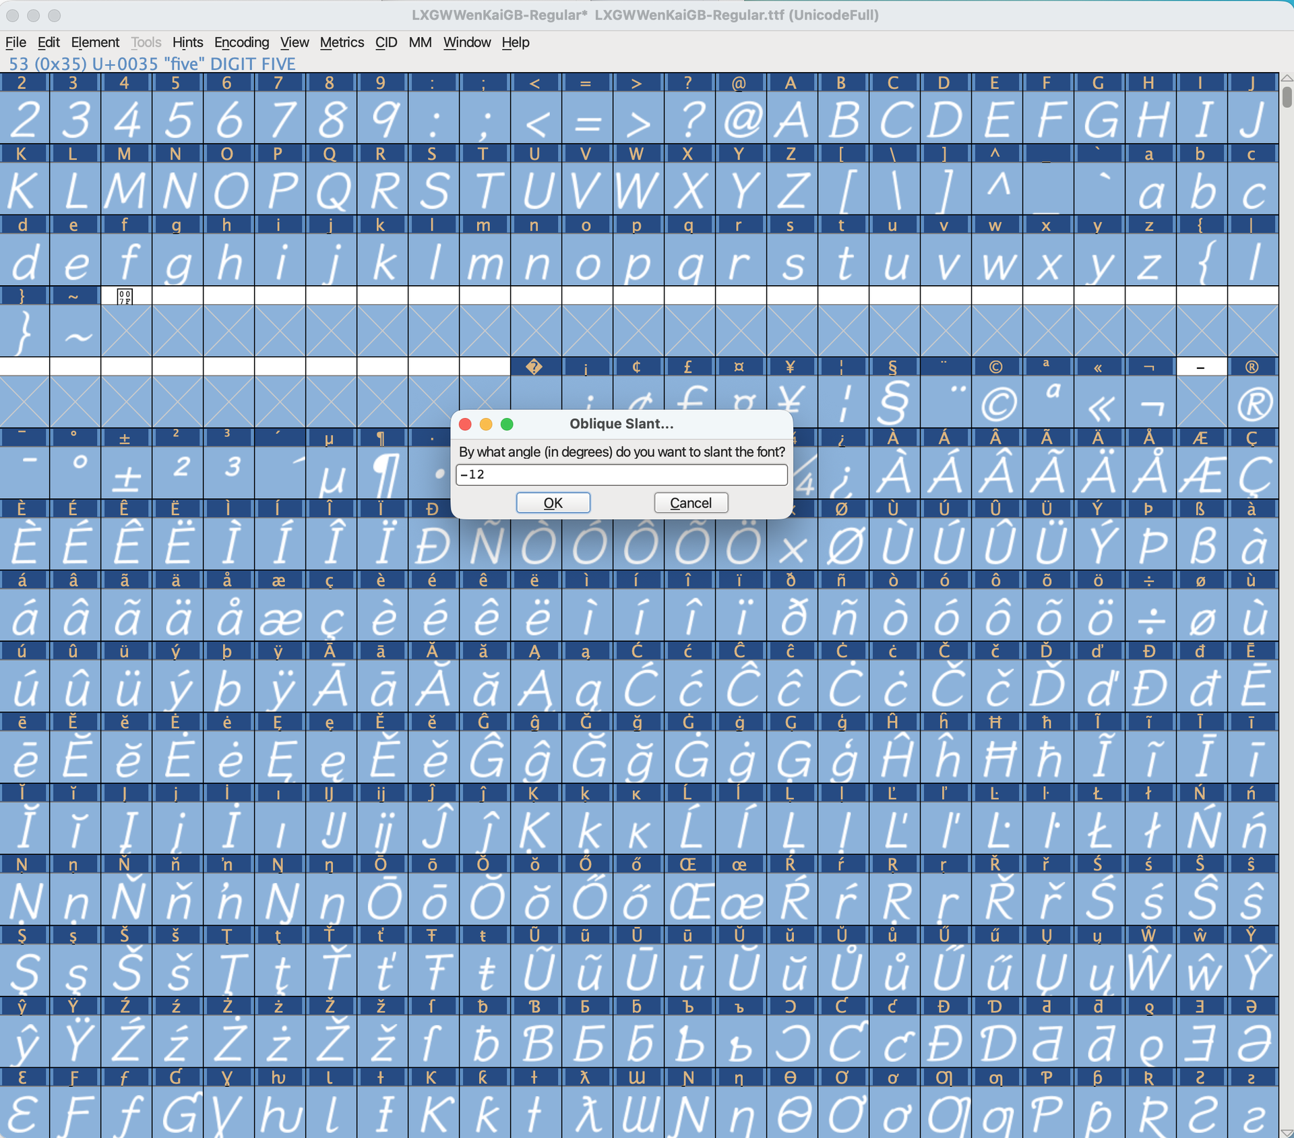Open the Element menu
The width and height of the screenshot is (1294, 1138).
(x=95, y=42)
